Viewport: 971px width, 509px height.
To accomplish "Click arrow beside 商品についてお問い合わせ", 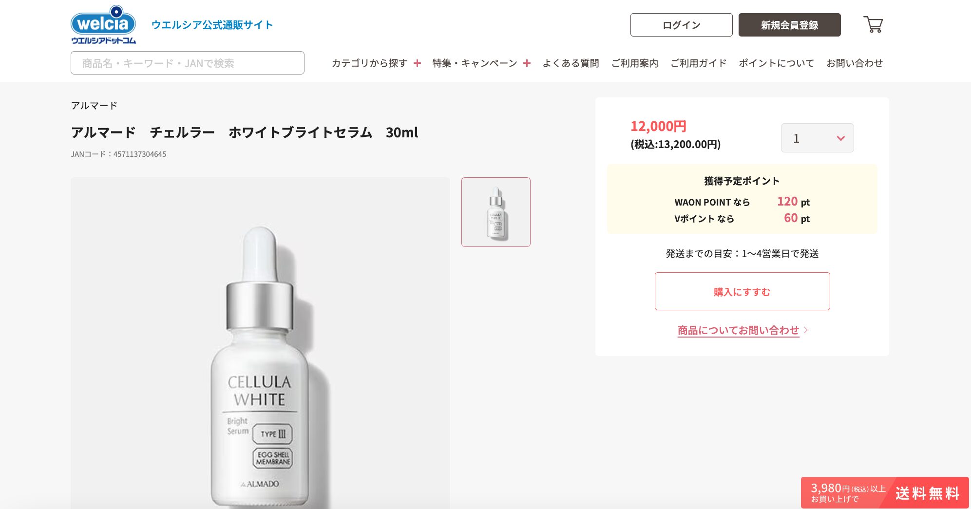I will (x=806, y=330).
